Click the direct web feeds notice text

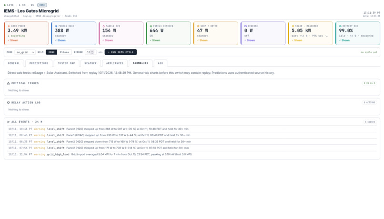(141, 73)
